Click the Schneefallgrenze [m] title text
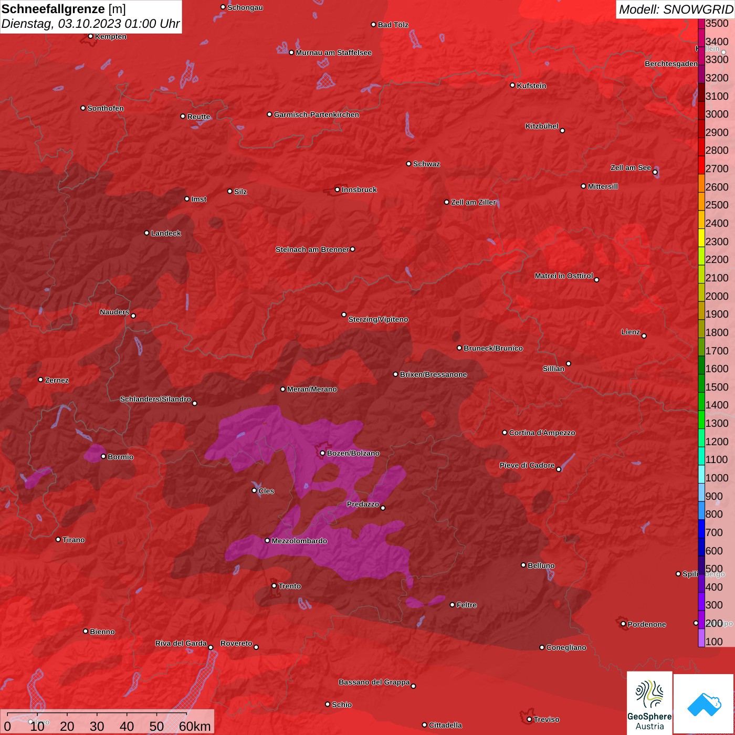This screenshot has width=735, height=735. (x=64, y=9)
